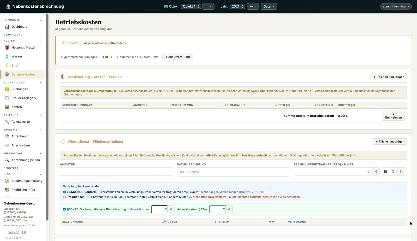Open Heizung / Heizöl page
This screenshot has height=241, width=417.
(x=22, y=48)
